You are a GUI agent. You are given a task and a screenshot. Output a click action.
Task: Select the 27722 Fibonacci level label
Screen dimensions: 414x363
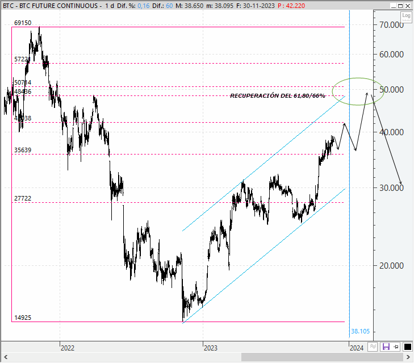click(23, 198)
